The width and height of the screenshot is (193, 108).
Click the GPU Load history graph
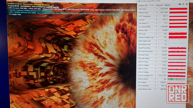pos(178,34)
